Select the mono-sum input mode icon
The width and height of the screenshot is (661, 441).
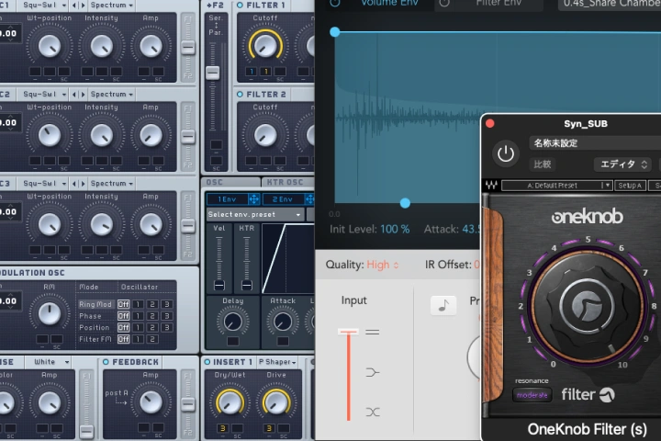[372, 372]
